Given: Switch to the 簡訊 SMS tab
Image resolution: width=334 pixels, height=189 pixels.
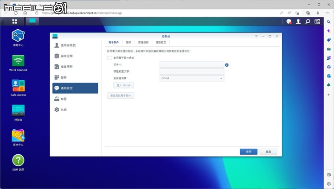Looking at the screenshot, I should click(x=128, y=42).
